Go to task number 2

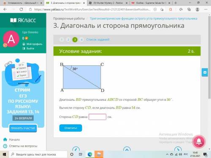[x=68, y=40]
